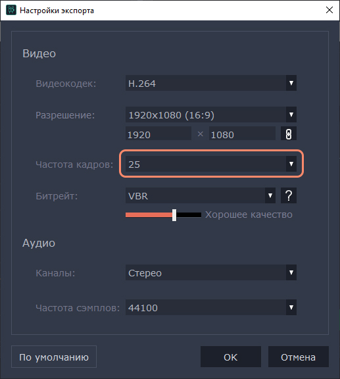Click the H.264 codec text field
Viewport: 340px width, 379px height.
[x=206, y=83]
